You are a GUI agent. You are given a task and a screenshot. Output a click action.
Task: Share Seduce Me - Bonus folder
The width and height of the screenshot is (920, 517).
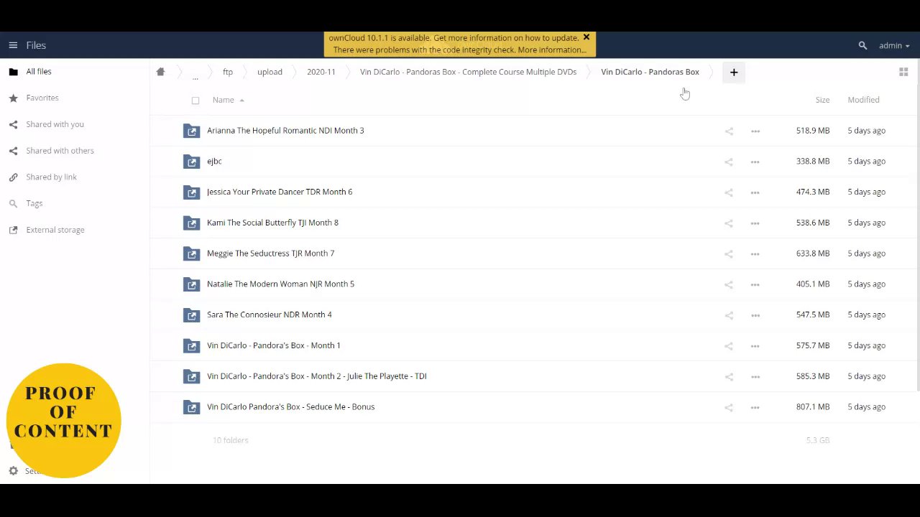pyautogui.click(x=729, y=407)
